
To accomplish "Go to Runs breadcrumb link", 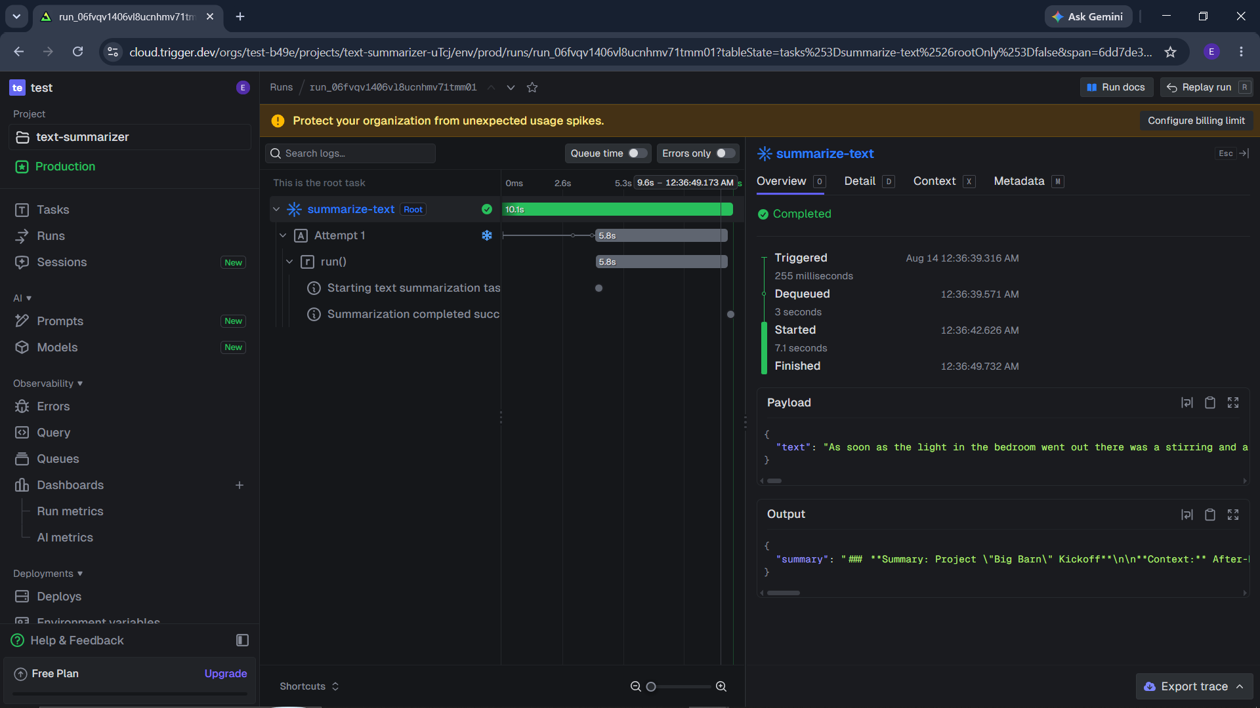I will coord(281,87).
